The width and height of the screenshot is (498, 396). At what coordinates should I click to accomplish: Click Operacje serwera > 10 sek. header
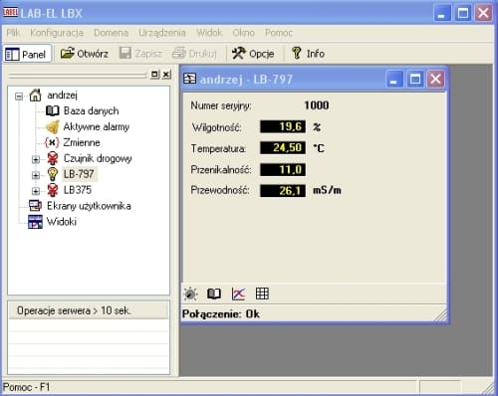pyautogui.click(x=89, y=310)
